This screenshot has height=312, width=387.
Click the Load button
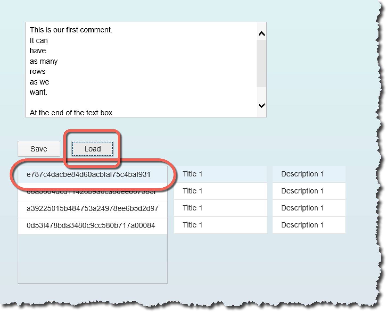(x=93, y=149)
